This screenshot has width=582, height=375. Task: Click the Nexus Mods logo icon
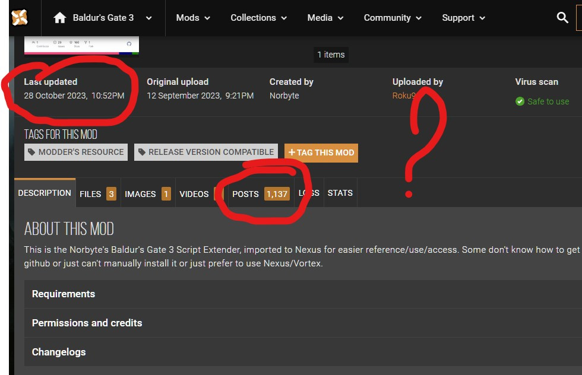[20, 18]
